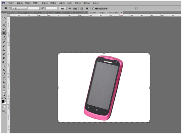Select the Pen tool
The image size is (182, 134).
(4, 74)
